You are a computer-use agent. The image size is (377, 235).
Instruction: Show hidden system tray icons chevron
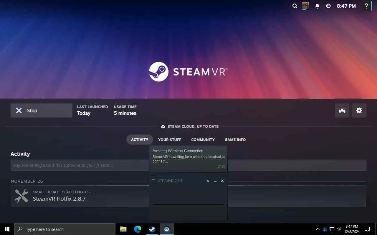318,229
